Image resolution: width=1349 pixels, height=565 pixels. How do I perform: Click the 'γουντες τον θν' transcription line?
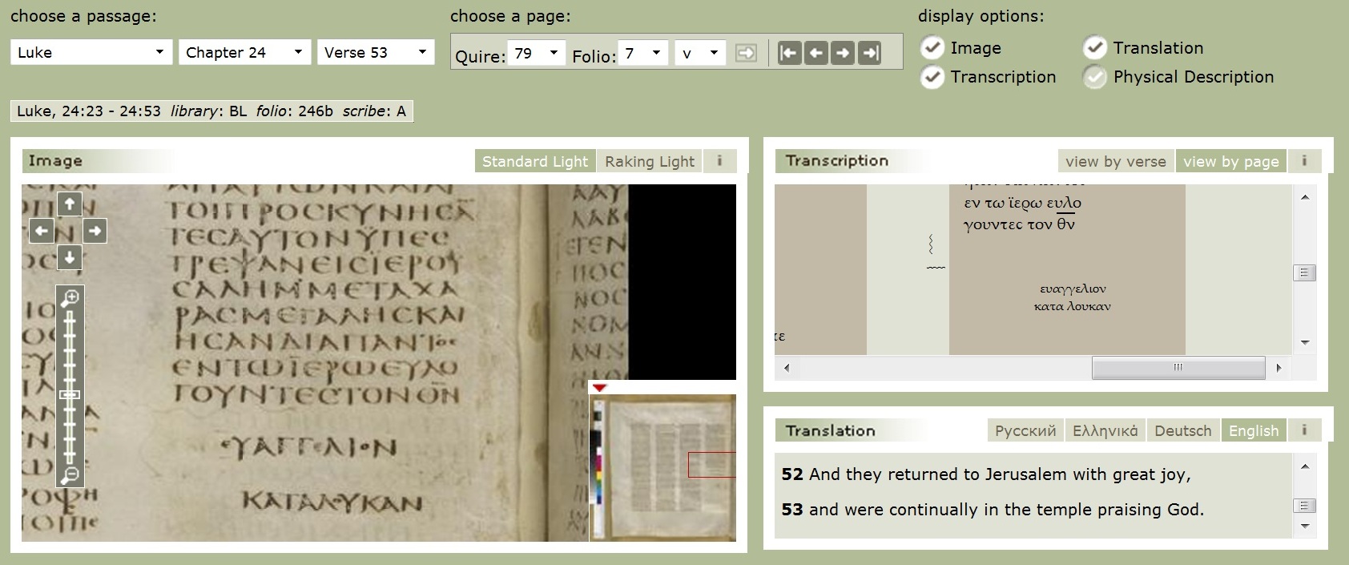pos(1020,224)
